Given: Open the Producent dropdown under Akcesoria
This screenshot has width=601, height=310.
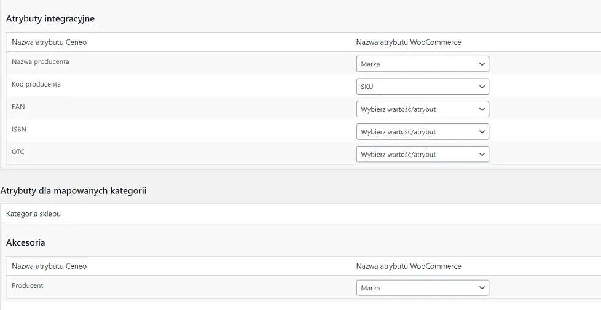Looking at the screenshot, I should 422,288.
